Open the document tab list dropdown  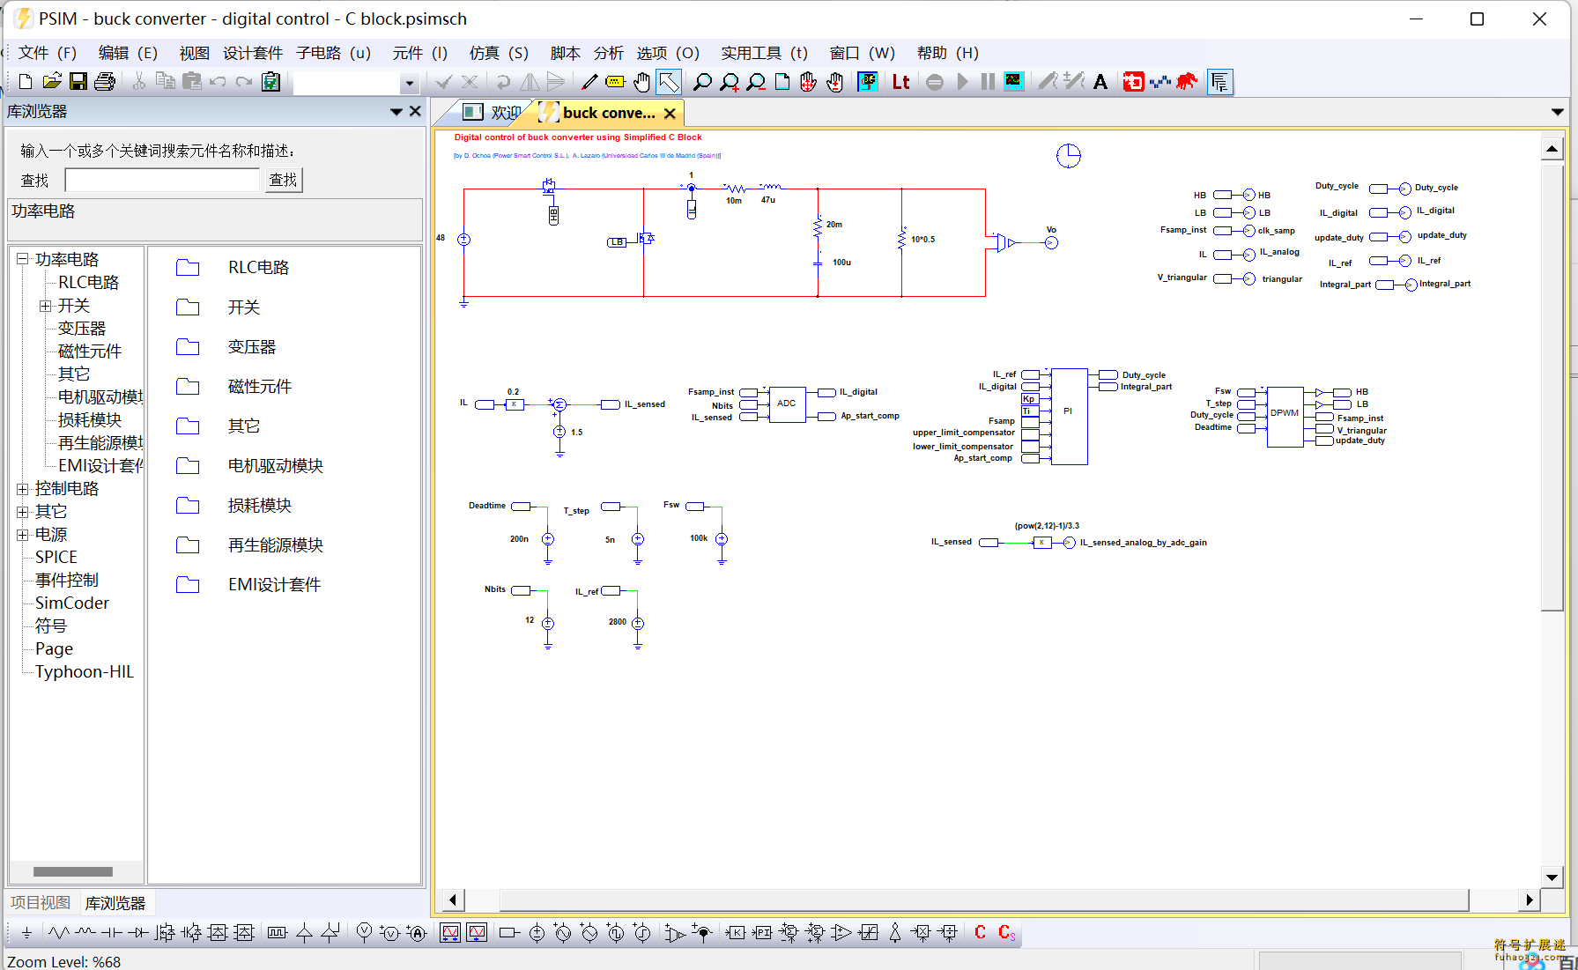point(1558,112)
